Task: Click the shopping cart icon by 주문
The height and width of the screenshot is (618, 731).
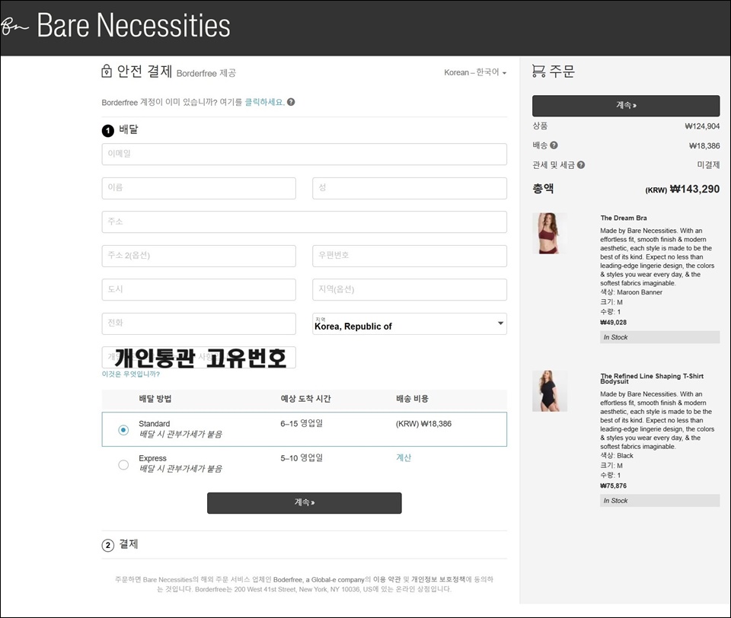Action: 538,71
